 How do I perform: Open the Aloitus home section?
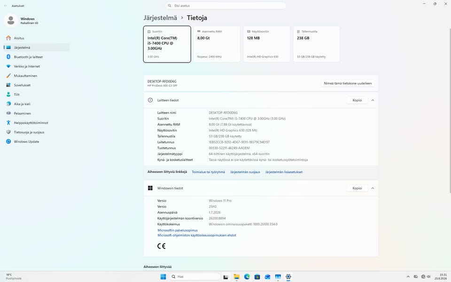pyautogui.click(x=37, y=38)
